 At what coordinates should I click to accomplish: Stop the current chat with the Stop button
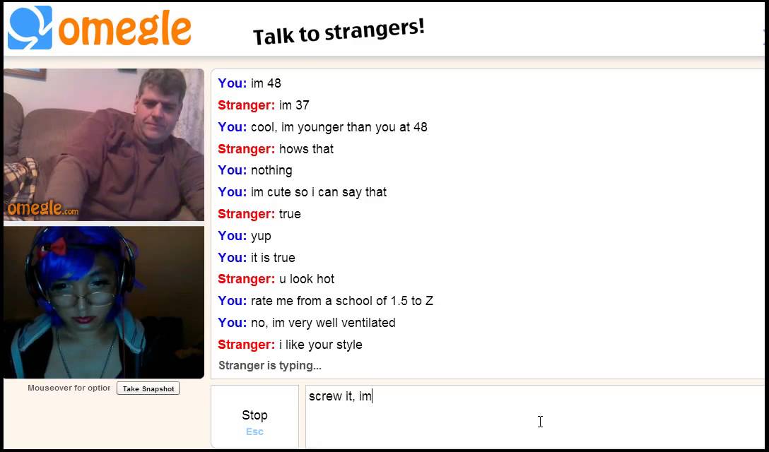coord(254,417)
